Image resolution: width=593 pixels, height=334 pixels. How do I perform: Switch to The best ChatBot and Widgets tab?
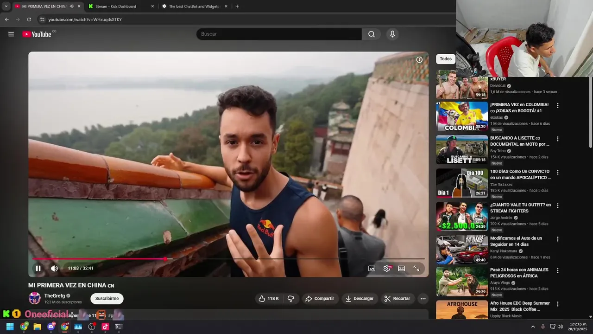coord(194,6)
